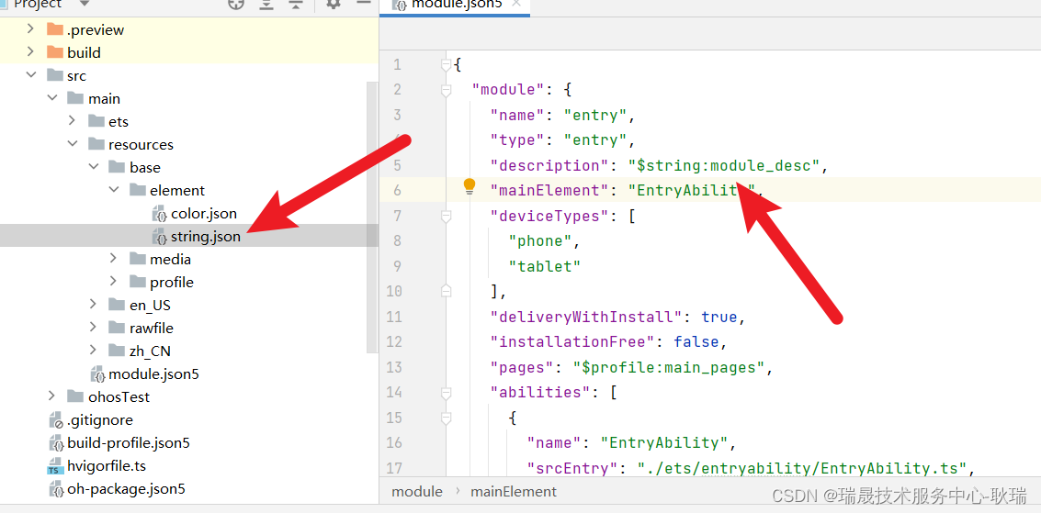
Task: Select string.json in the tree
Action: click(x=206, y=237)
